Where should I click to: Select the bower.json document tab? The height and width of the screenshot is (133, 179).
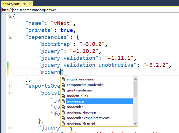pos(11,4)
